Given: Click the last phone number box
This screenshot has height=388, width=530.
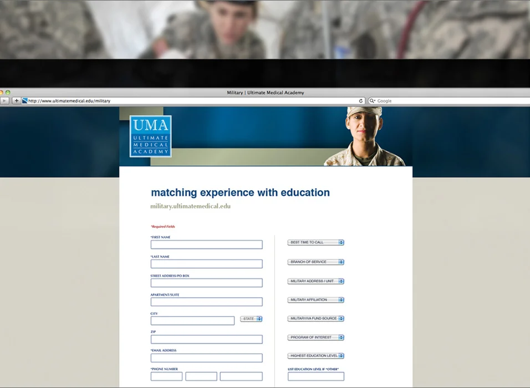Looking at the screenshot, I should pyautogui.click(x=241, y=376).
